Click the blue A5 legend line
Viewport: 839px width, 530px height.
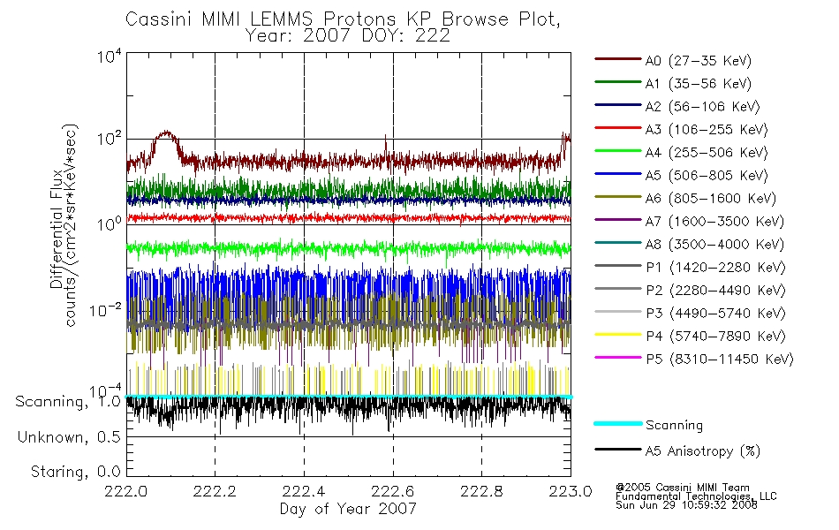(618, 174)
